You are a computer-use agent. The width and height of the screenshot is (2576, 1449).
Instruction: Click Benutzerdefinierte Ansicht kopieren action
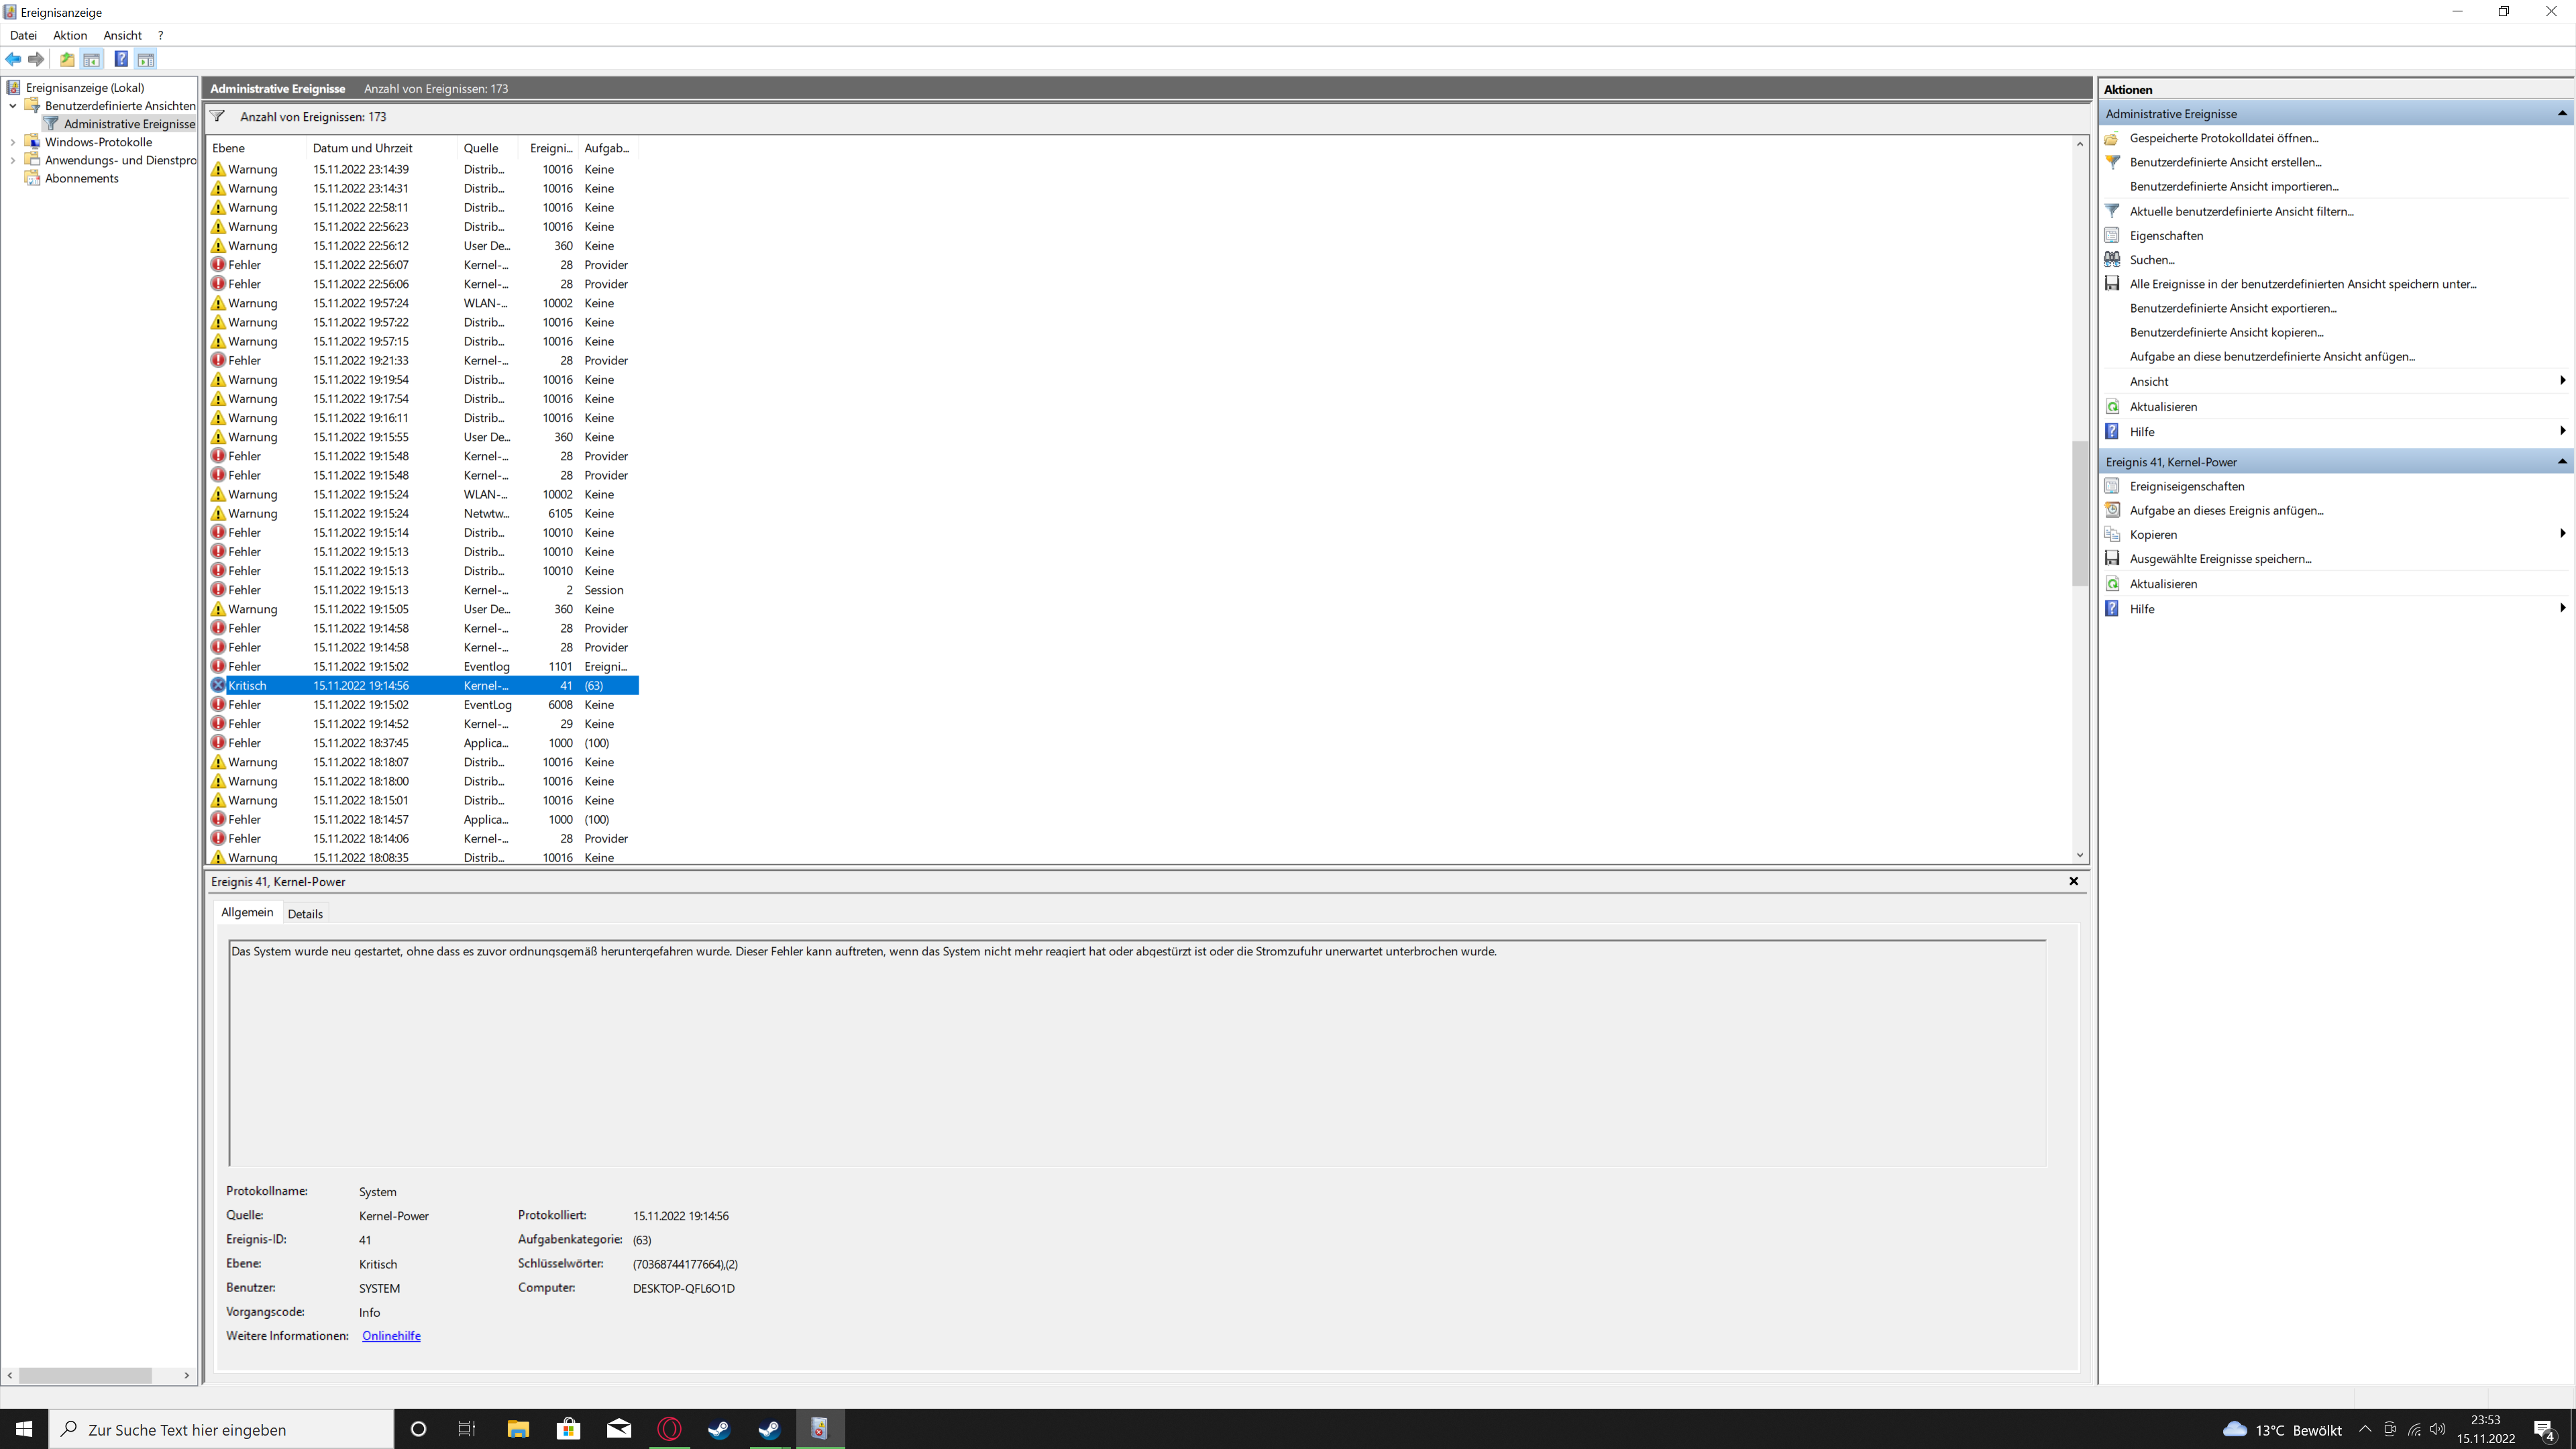tap(2226, 332)
